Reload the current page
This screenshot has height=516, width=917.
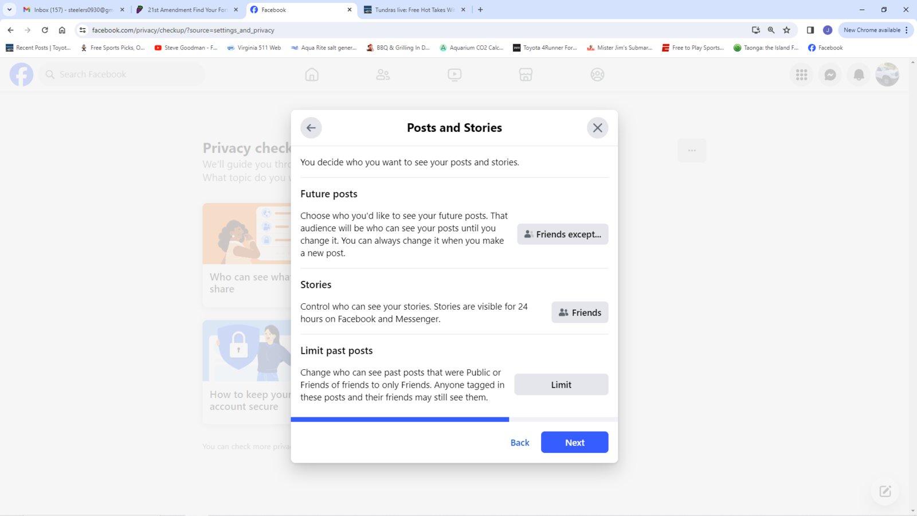coord(45,30)
